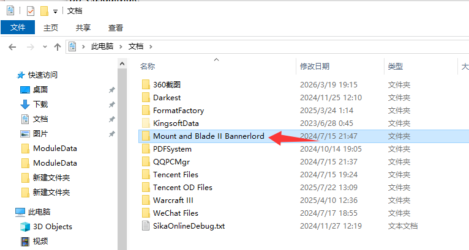Select 桌面 in the quick access sidebar
This screenshot has width=469, height=250.
tap(40, 90)
